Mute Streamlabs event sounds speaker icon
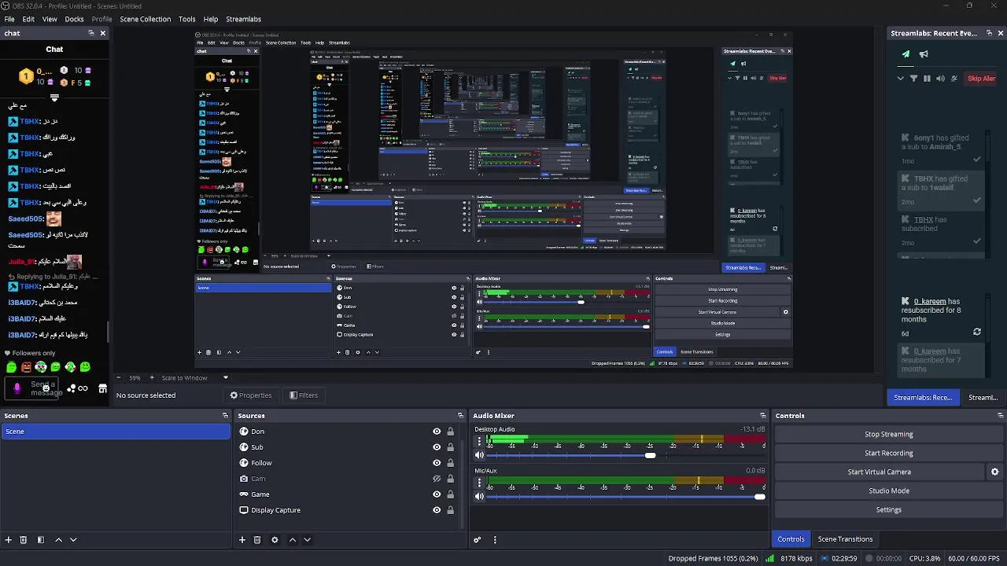The image size is (1007, 566). coord(940,79)
